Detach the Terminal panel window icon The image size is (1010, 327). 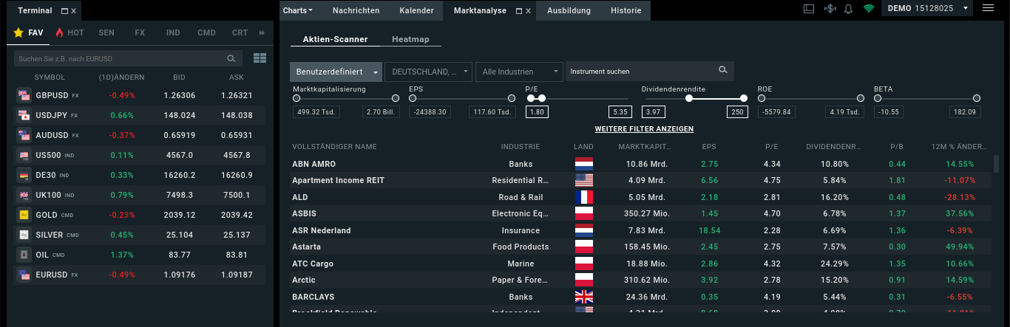click(x=64, y=11)
